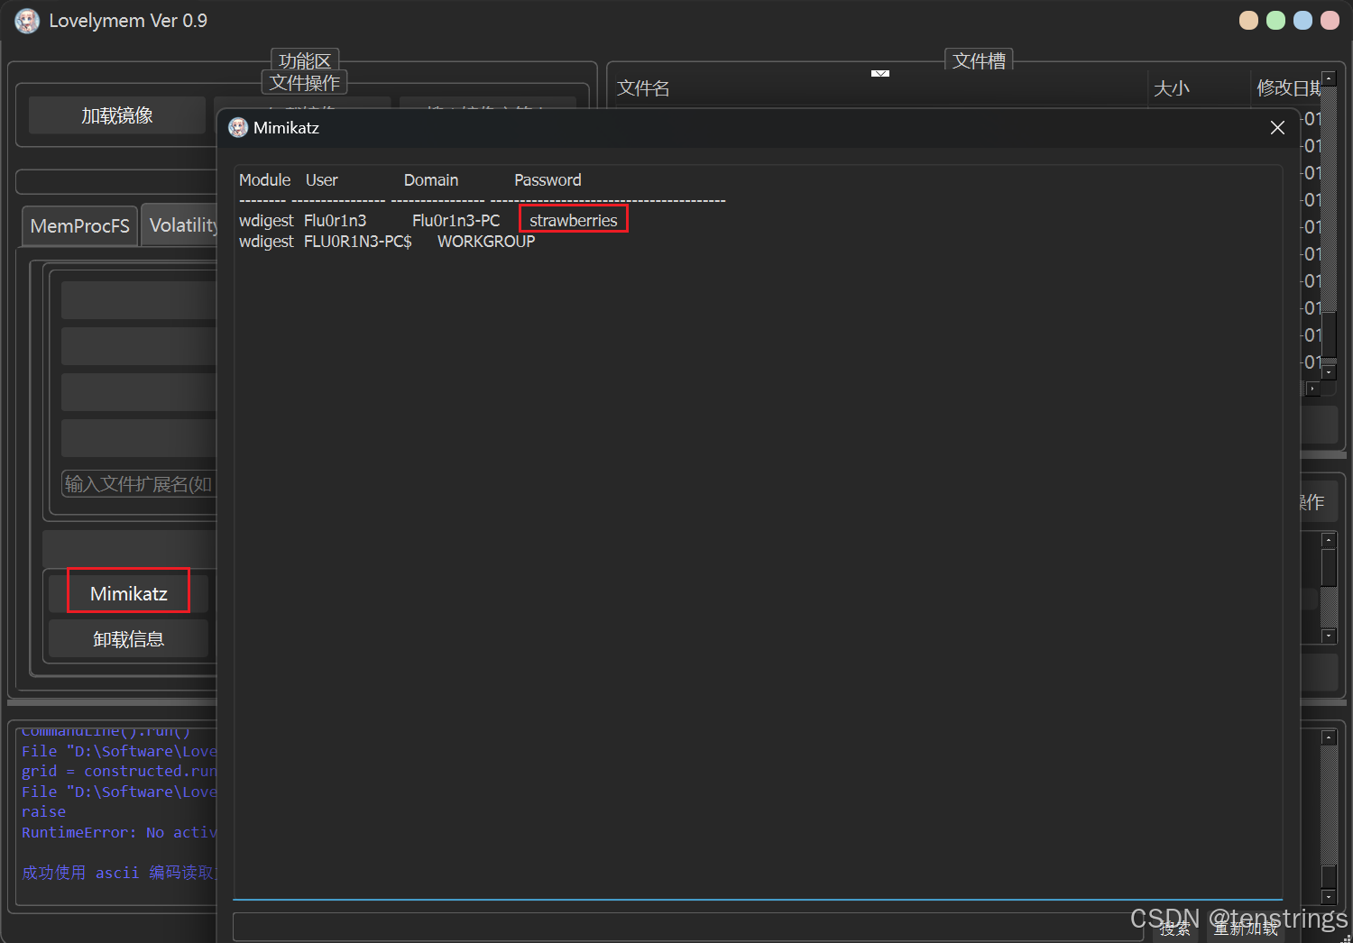Click the 'raise' log line
Image resolution: width=1353 pixels, height=943 pixels.
tap(43, 811)
